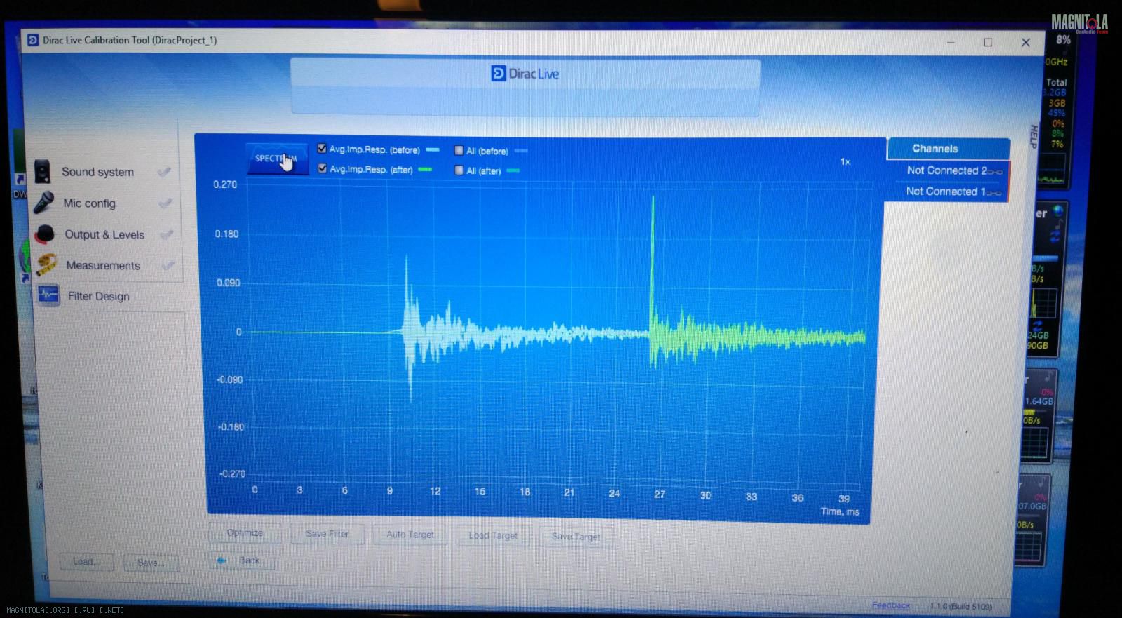The width and height of the screenshot is (1122, 618).
Task: Click the Load Target button
Action: click(x=493, y=535)
